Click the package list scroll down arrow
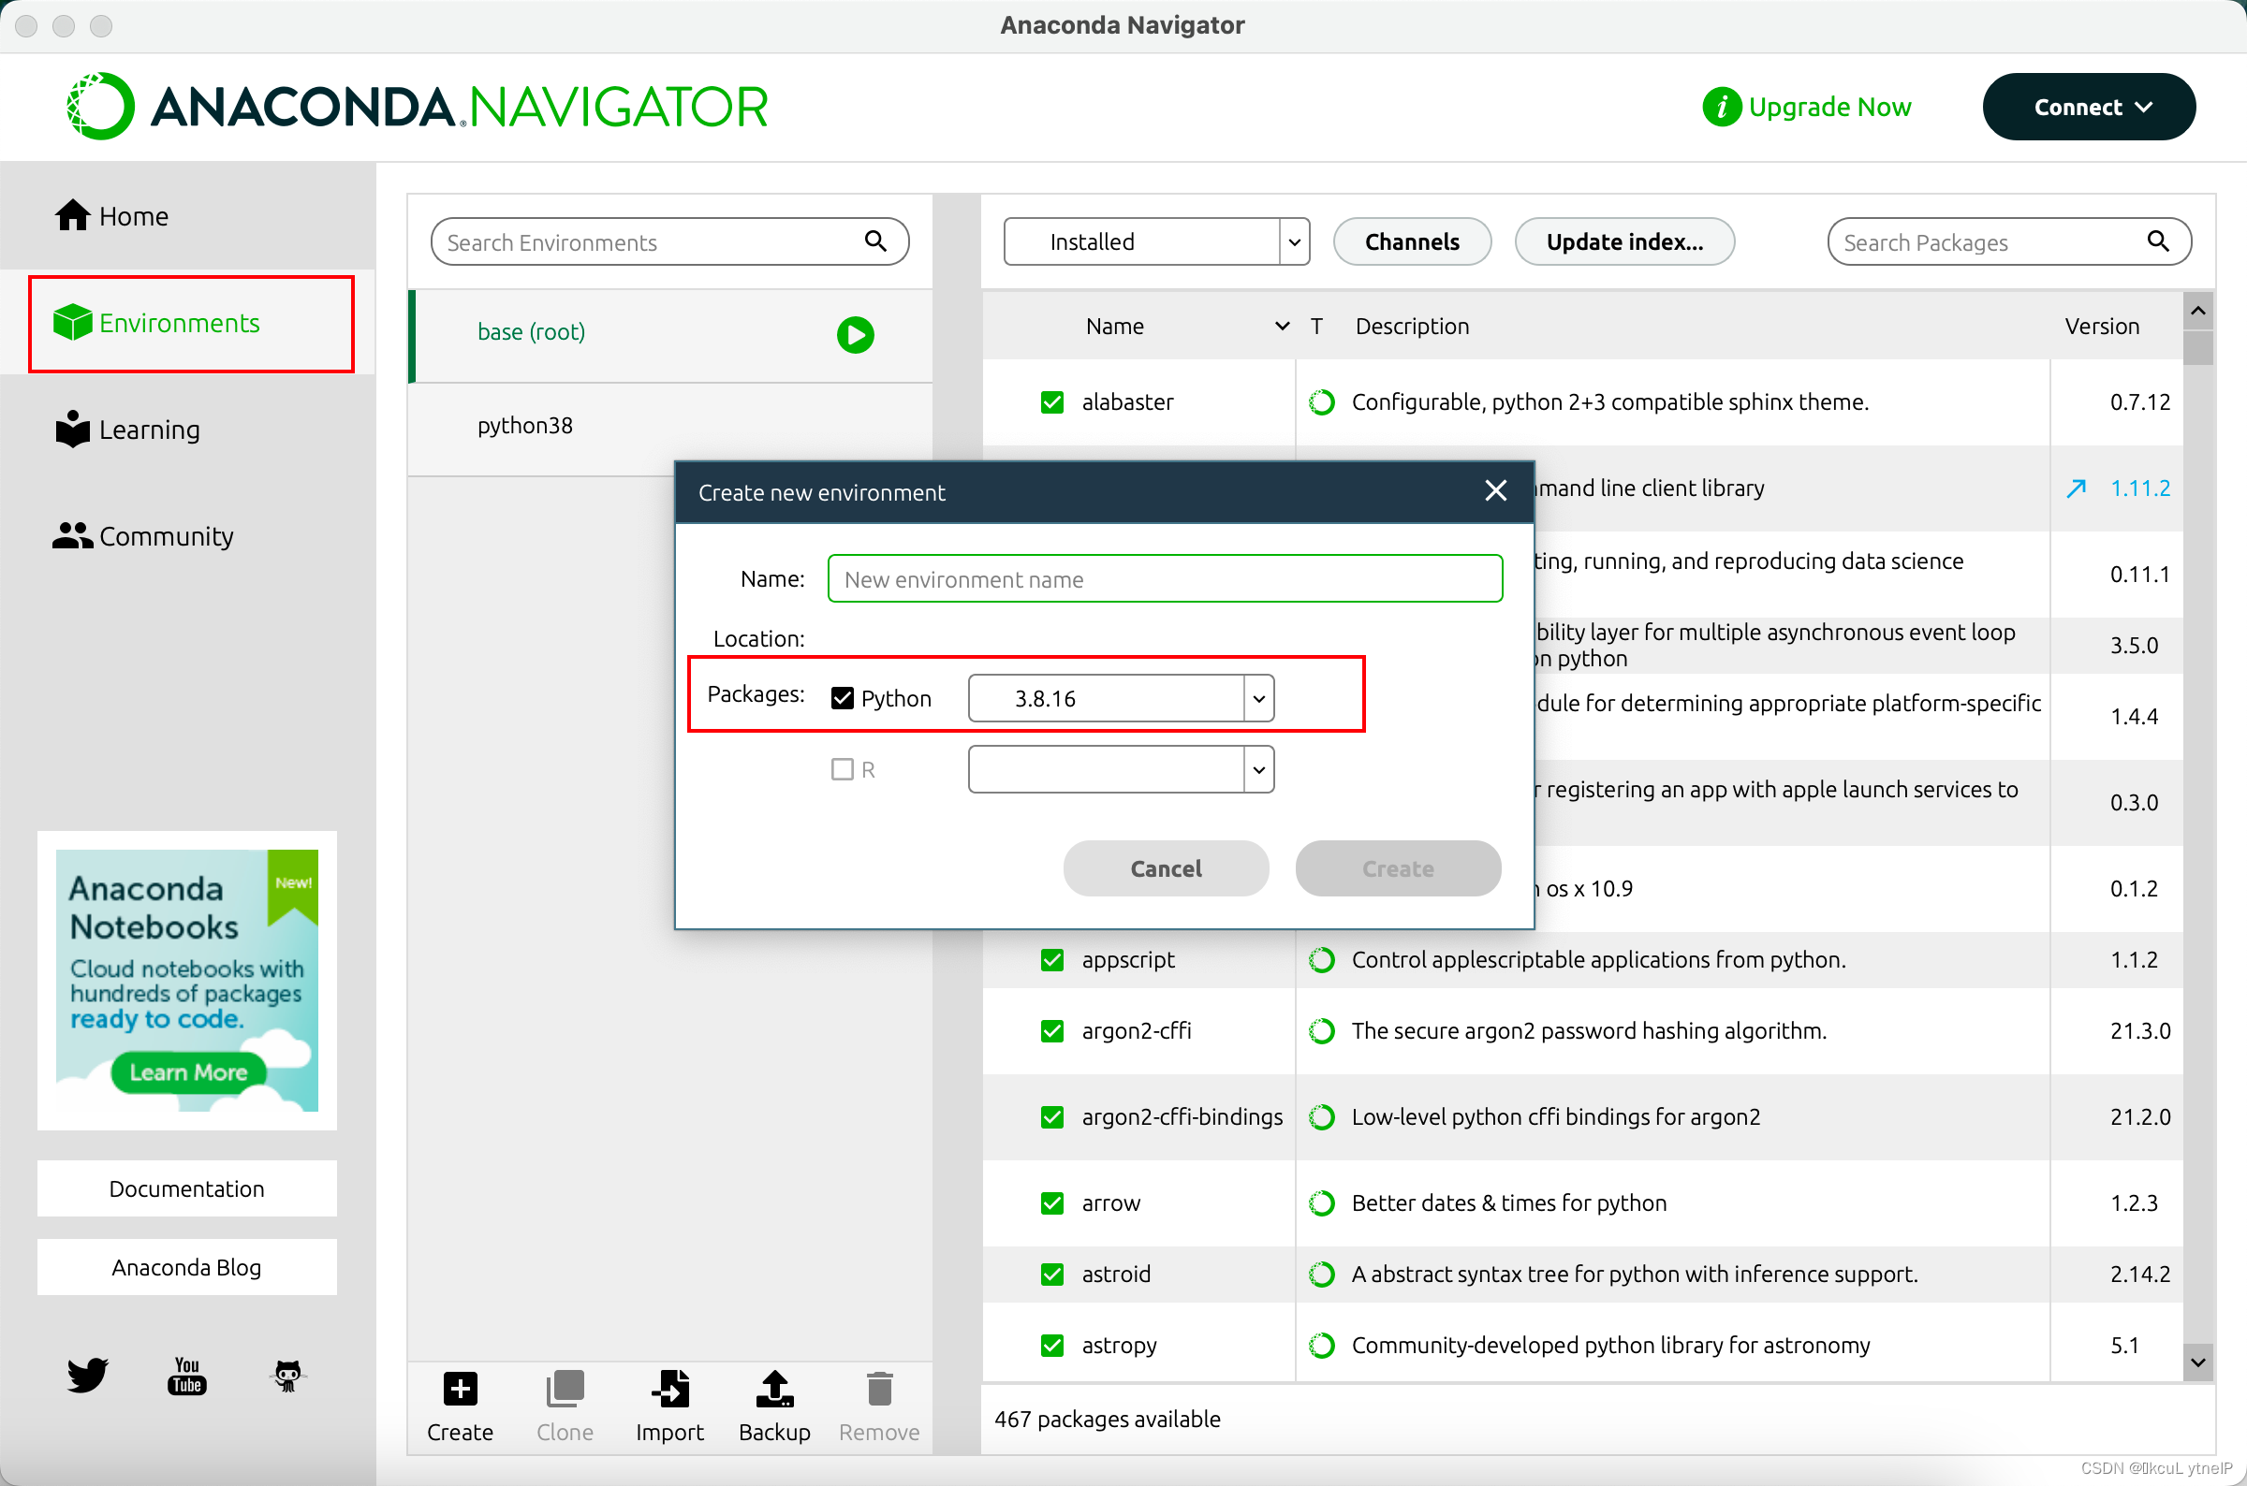The width and height of the screenshot is (2247, 1486). click(x=2197, y=1364)
